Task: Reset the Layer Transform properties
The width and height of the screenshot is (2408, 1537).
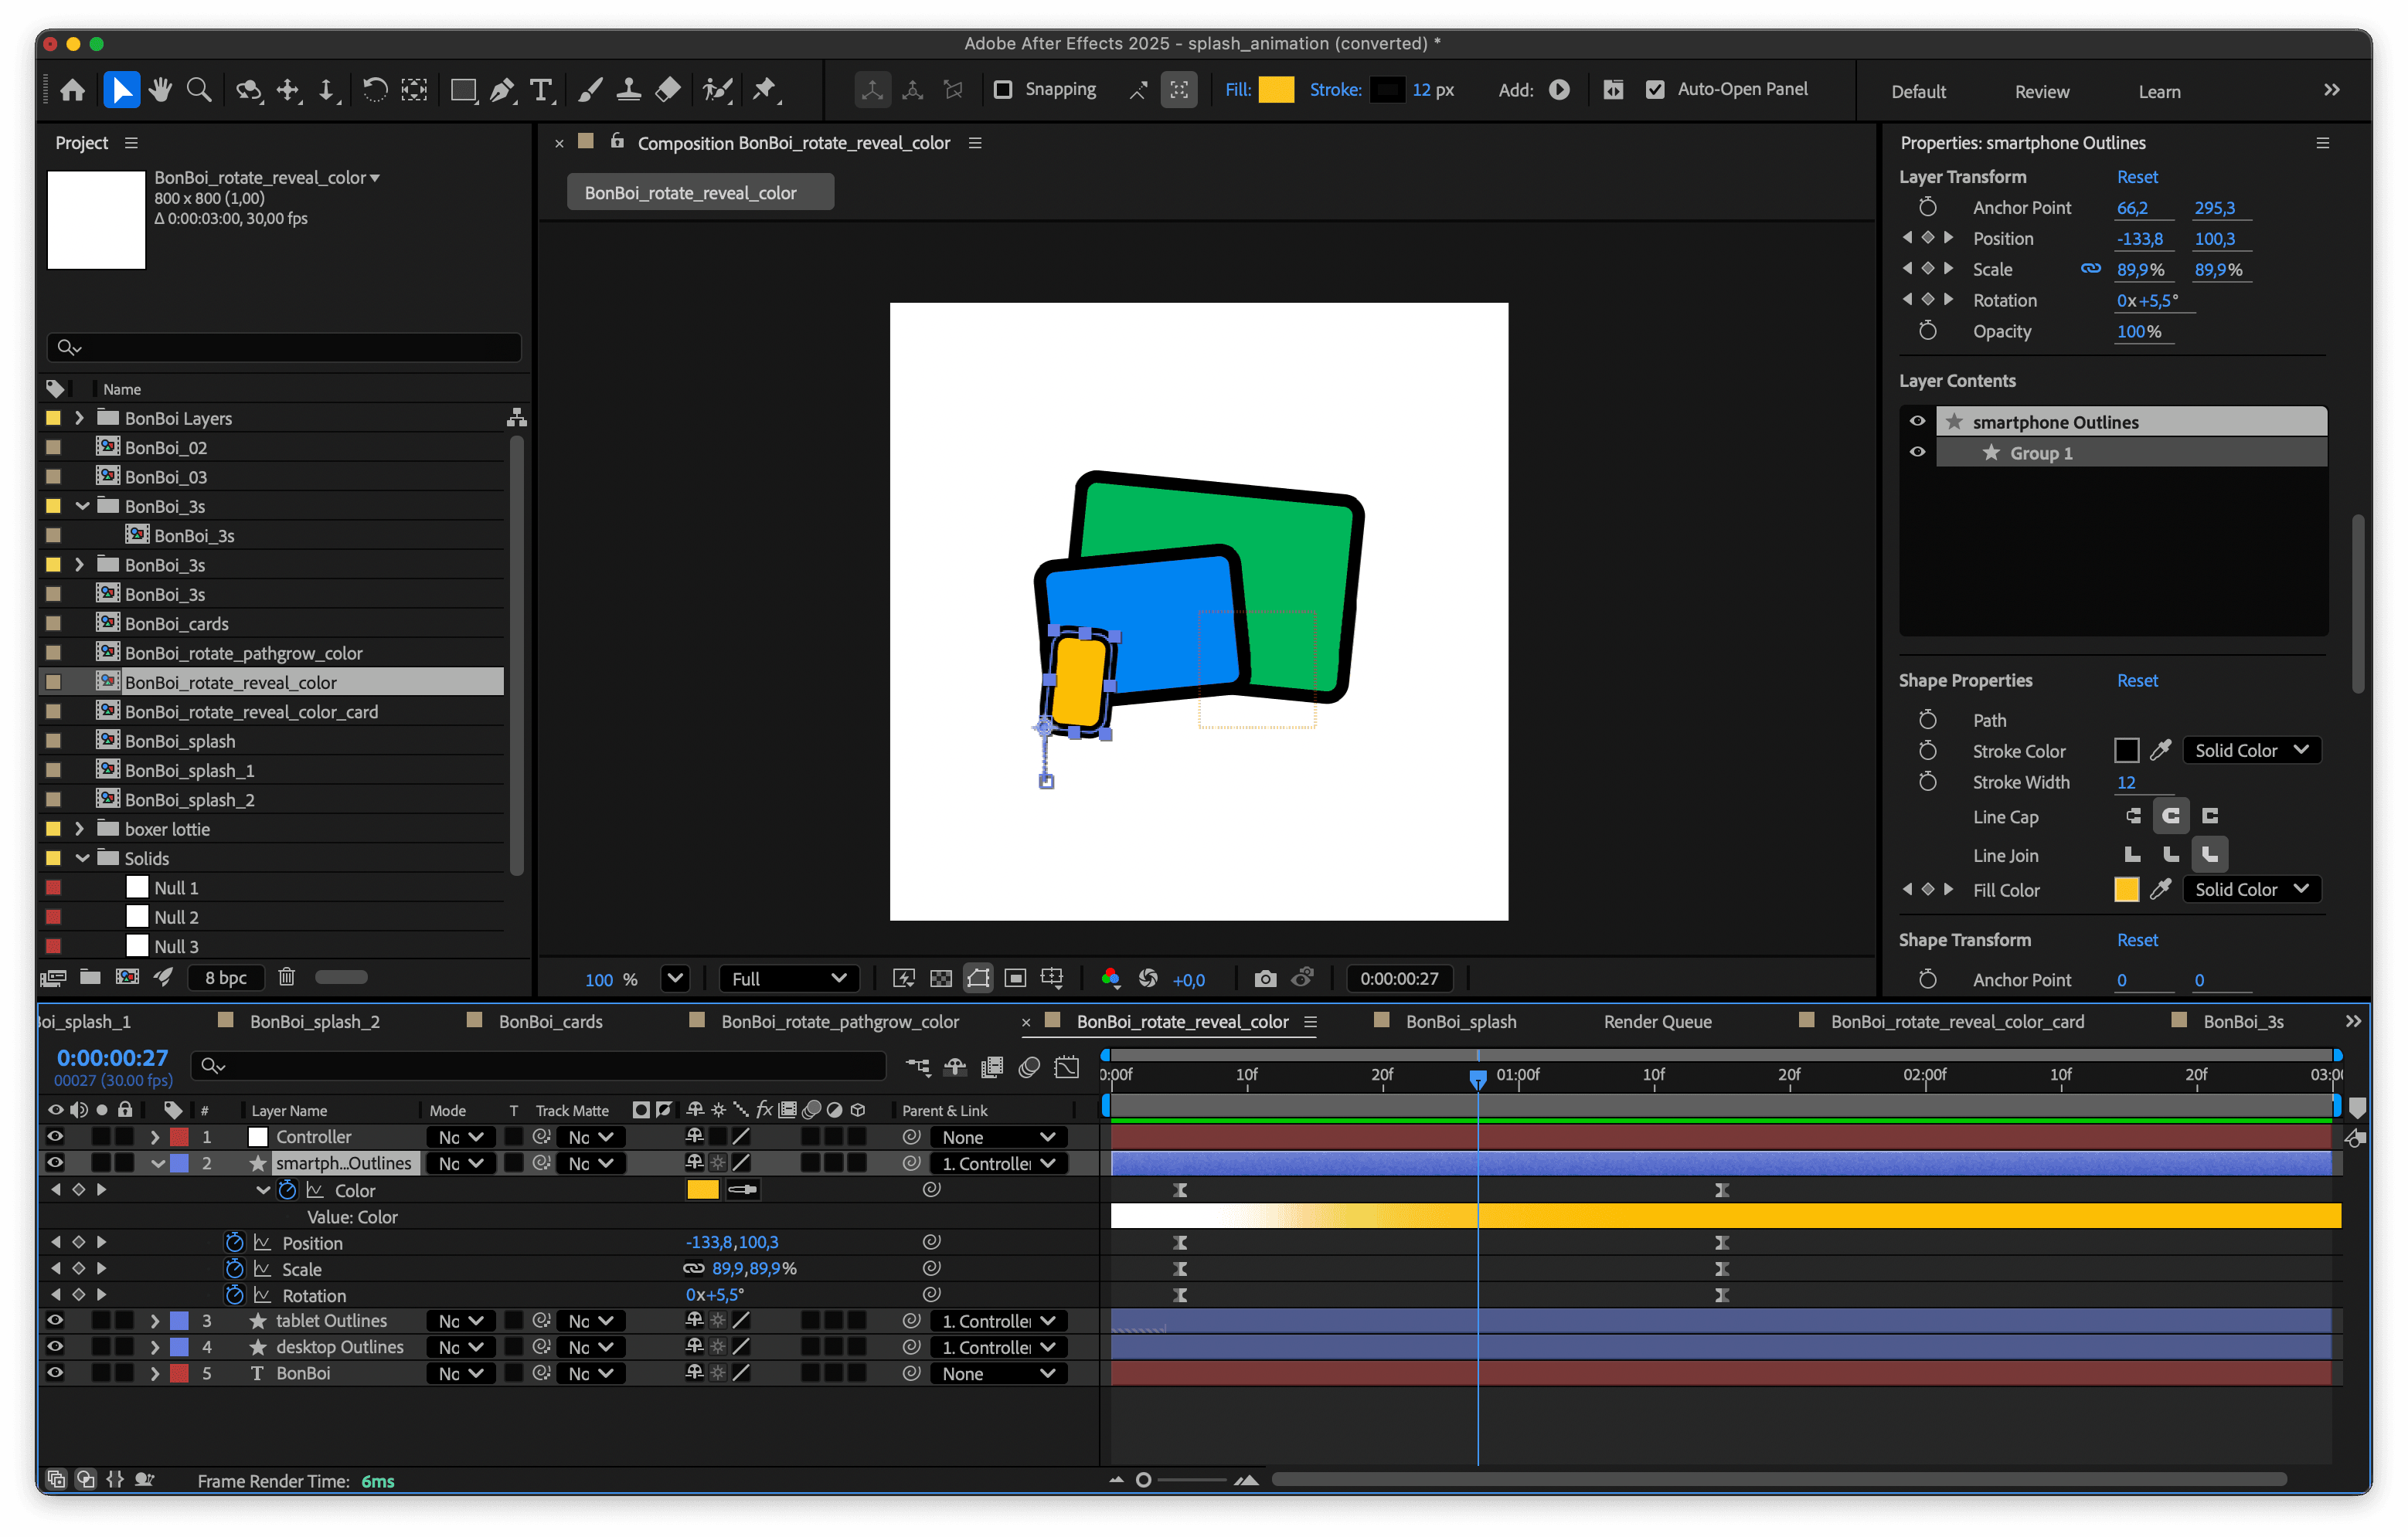Action: 2137,177
